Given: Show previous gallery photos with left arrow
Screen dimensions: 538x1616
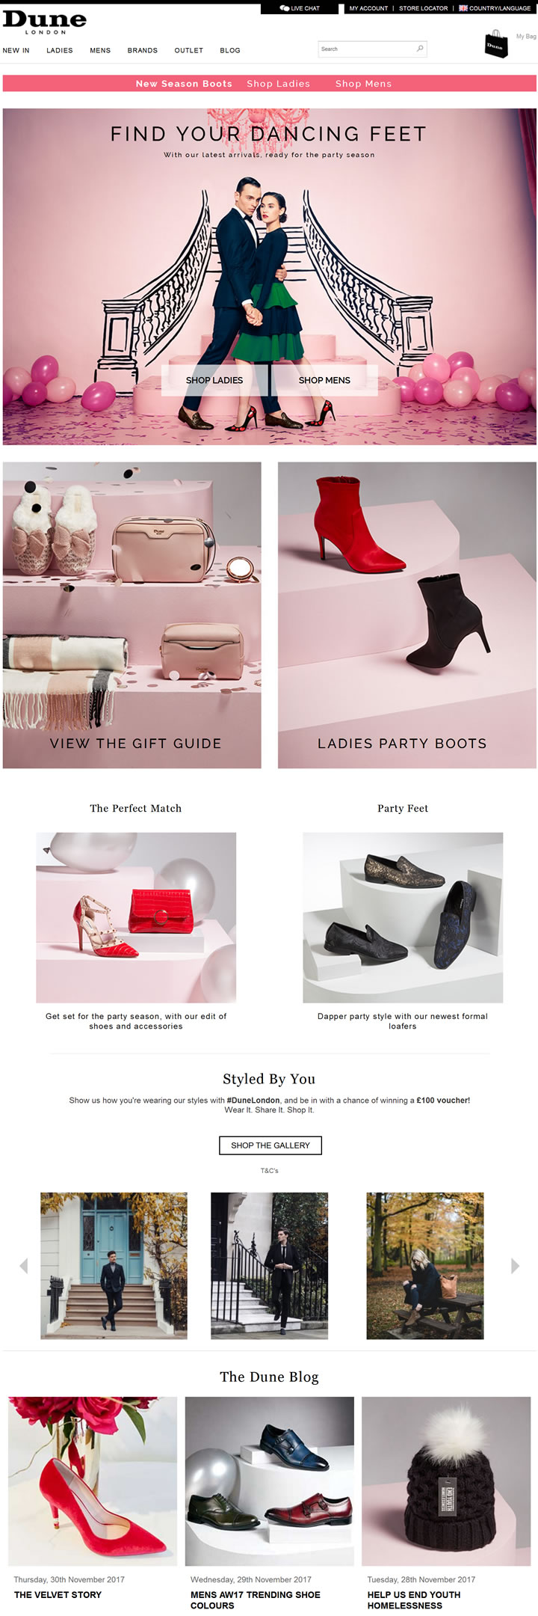Looking at the screenshot, I should coord(23,1265).
